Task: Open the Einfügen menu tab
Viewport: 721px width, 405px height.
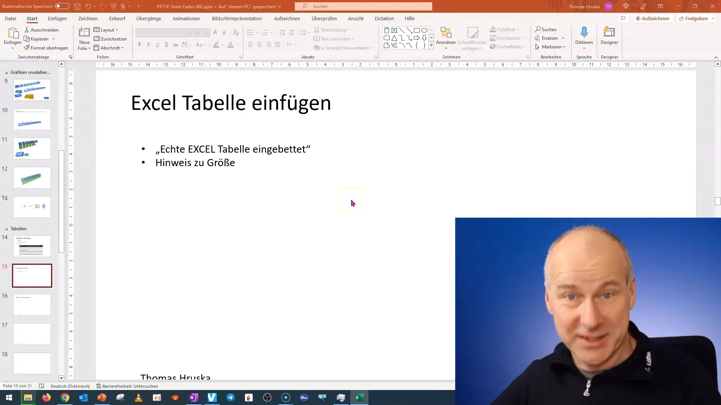Action: [x=57, y=18]
